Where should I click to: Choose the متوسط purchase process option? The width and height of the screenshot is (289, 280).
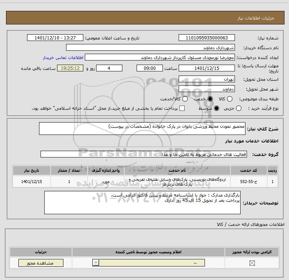[x=217, y=108]
